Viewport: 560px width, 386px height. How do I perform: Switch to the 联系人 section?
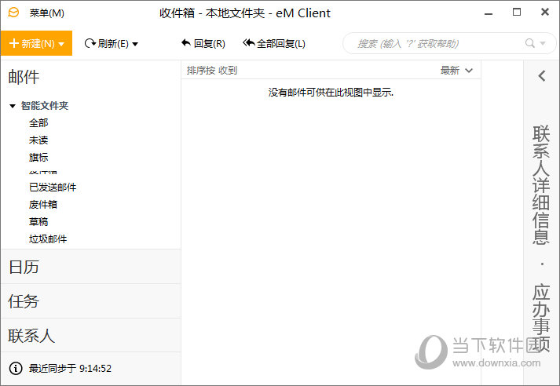tap(90, 335)
